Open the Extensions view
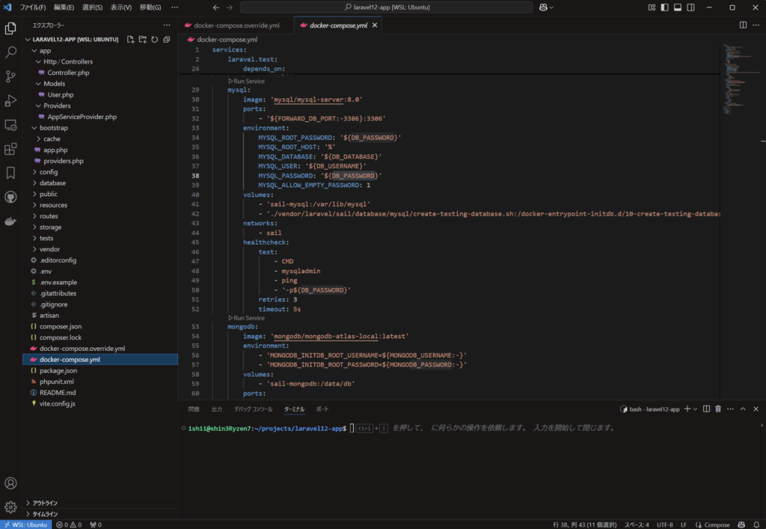The height and width of the screenshot is (529, 766). (10, 149)
